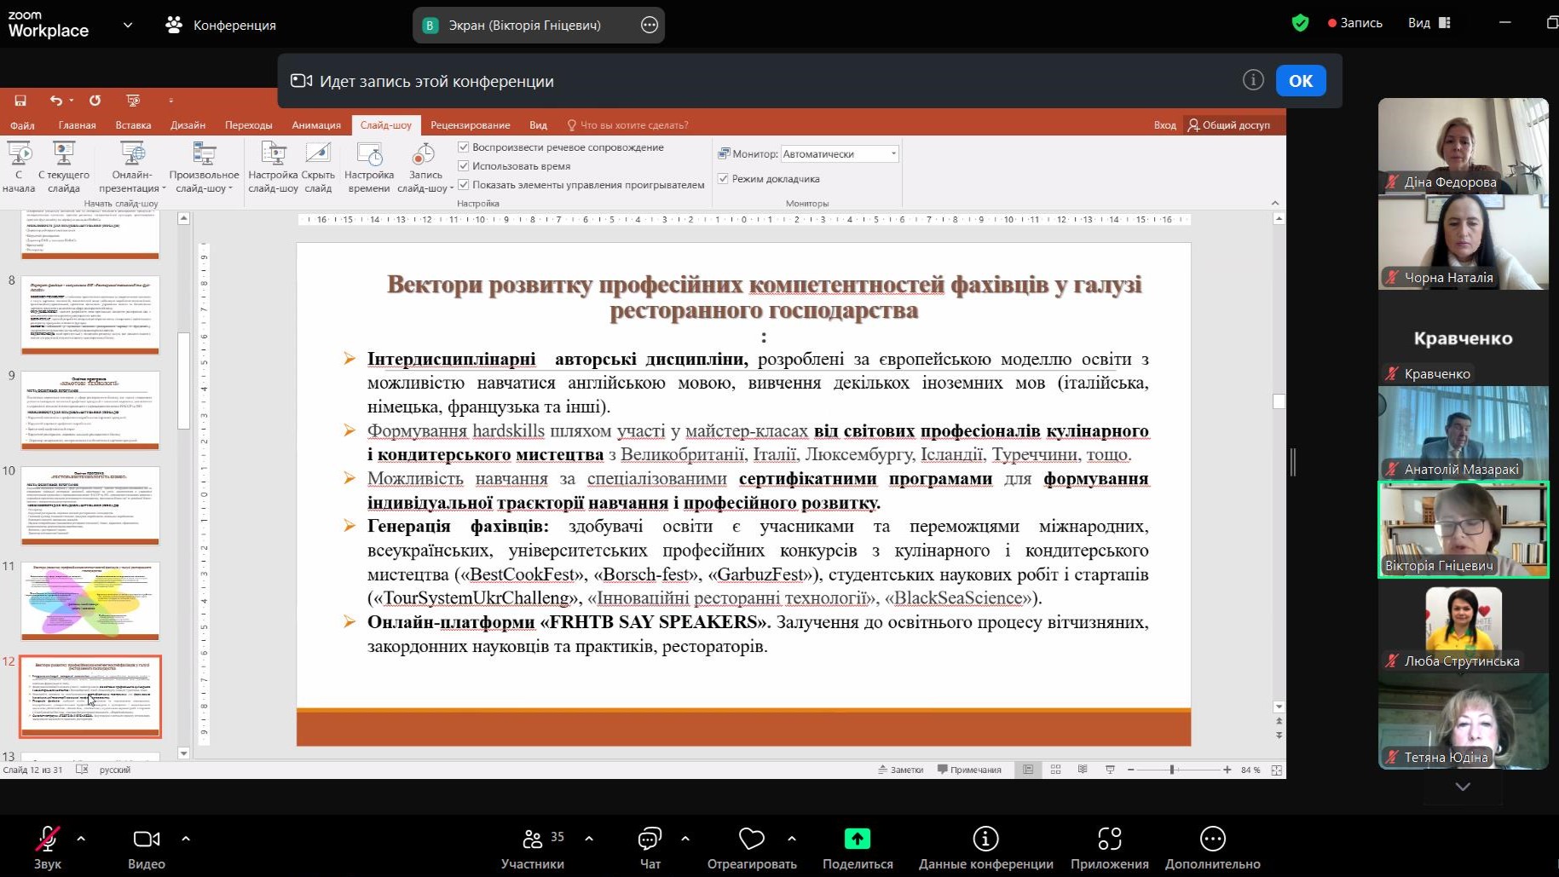The height and width of the screenshot is (877, 1559).
Task: Expand audio options arrow beside Звук
Action: (81, 839)
